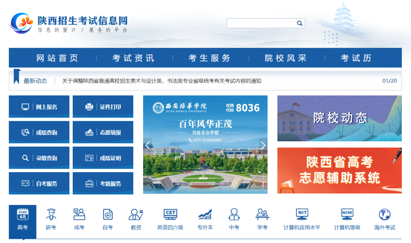Select the 英语四六级 CET exam icon
Screen dimensions: 411x243
pos(170,219)
